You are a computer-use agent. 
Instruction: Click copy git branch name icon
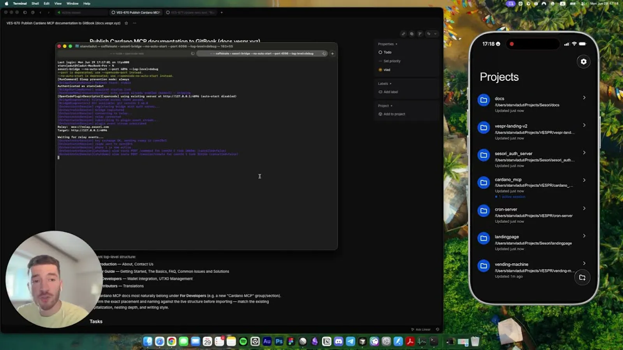[420, 34]
